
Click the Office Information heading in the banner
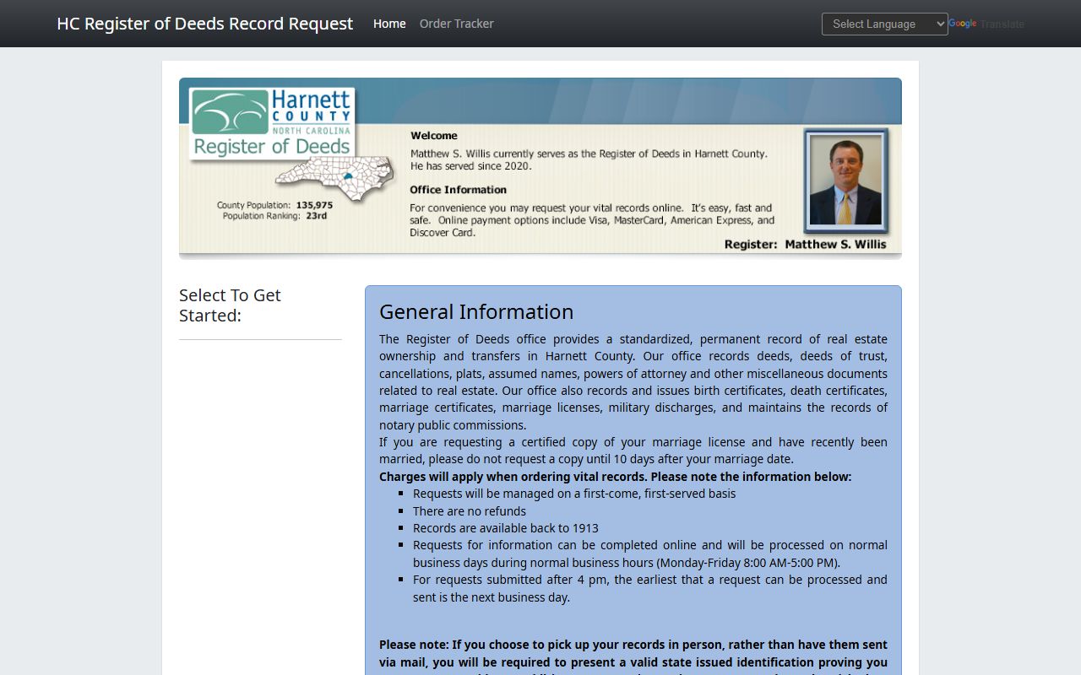459,190
